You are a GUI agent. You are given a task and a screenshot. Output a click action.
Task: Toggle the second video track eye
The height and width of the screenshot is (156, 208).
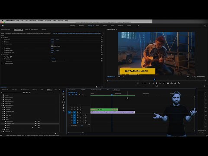[80, 110]
